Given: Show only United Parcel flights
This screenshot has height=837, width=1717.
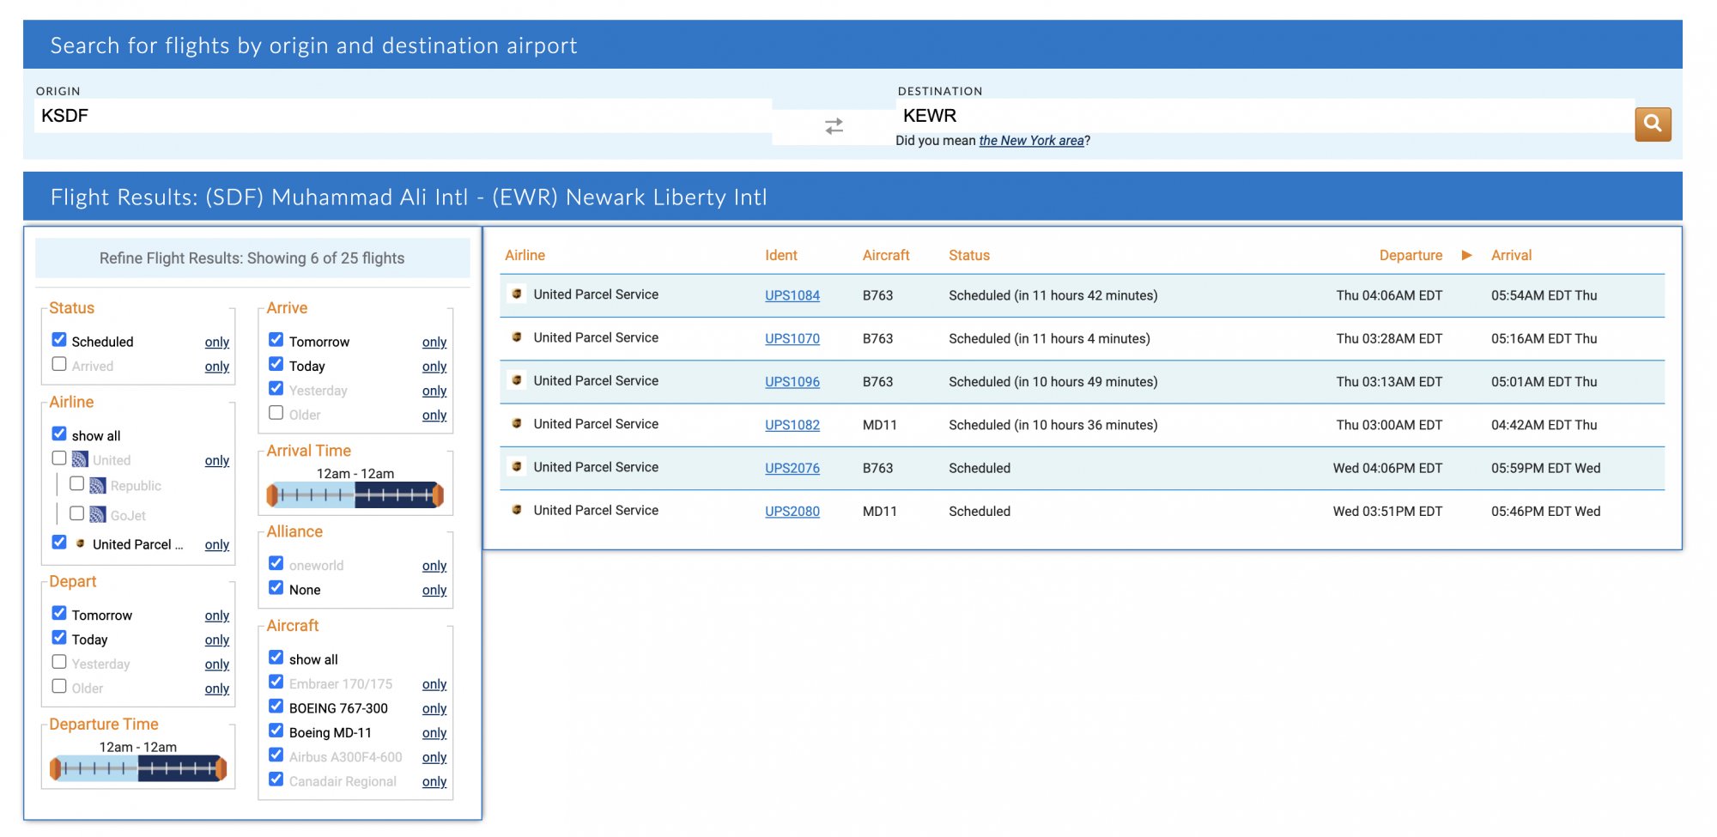Looking at the screenshot, I should (217, 544).
